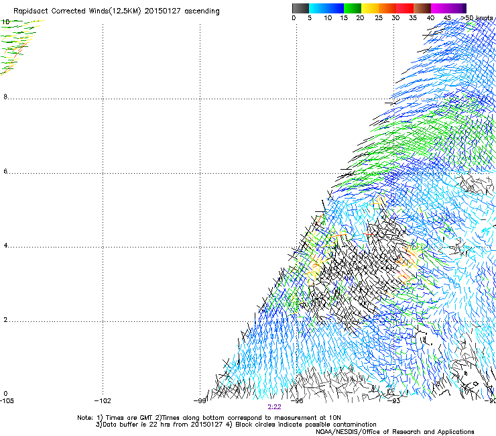Click the orange 25-30 knots legend segment
The height and width of the screenshot is (436, 496).
point(387,8)
